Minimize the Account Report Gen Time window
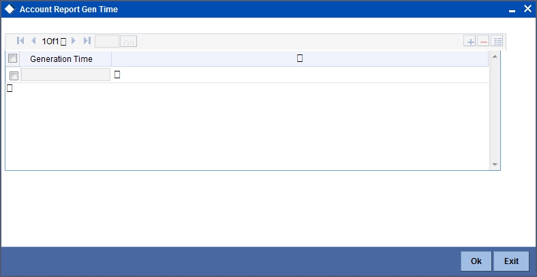The width and height of the screenshot is (537, 277). coord(512,10)
